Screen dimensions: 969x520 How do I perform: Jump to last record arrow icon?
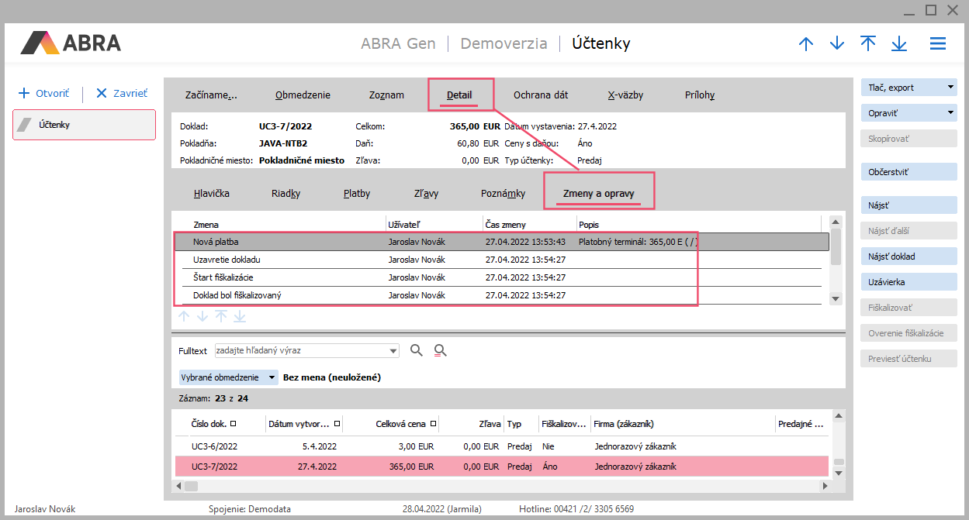point(899,44)
